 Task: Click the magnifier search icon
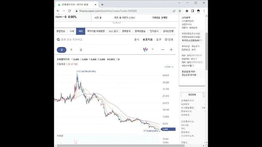(58, 40)
